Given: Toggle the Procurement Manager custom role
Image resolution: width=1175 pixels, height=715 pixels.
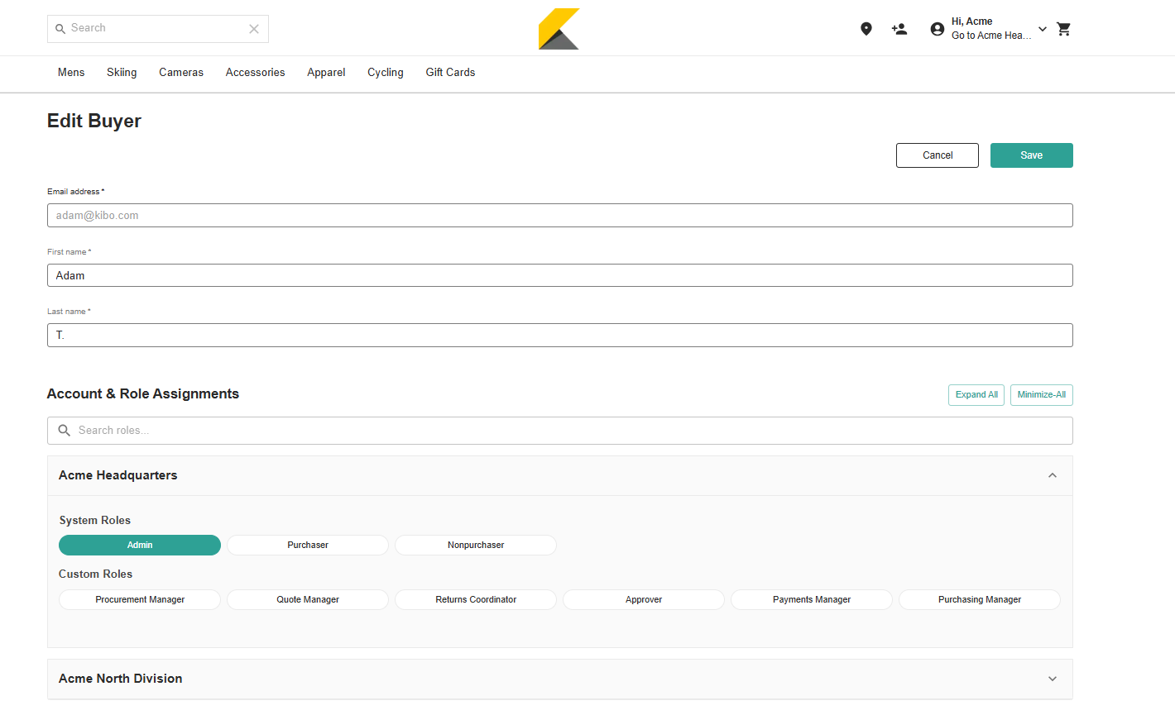Looking at the screenshot, I should click(x=140, y=599).
